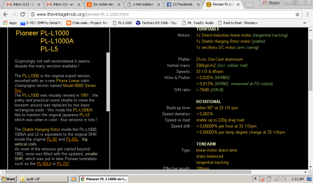This screenshot has height=183, width=313.
Task: Click the '33 1/3 & 45rpm' value
Action: pyautogui.click(x=210, y=72)
